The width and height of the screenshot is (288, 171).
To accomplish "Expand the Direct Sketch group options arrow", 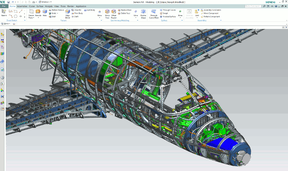I will pyautogui.click(x=25, y=20).
